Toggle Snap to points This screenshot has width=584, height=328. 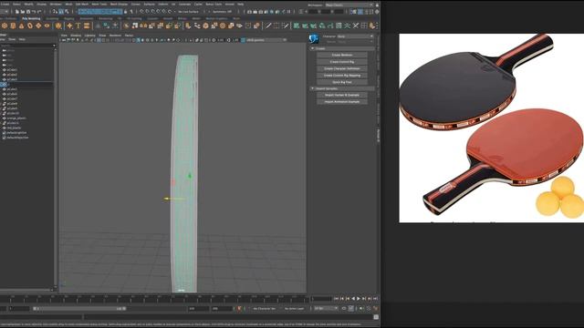(x=153, y=12)
